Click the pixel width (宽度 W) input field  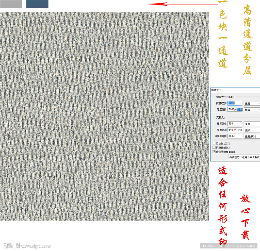pos(235,103)
